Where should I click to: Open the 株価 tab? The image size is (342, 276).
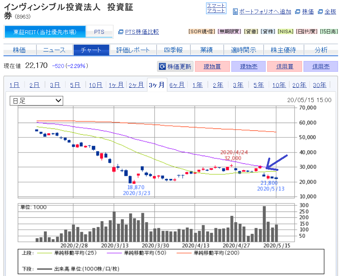pos(19,50)
